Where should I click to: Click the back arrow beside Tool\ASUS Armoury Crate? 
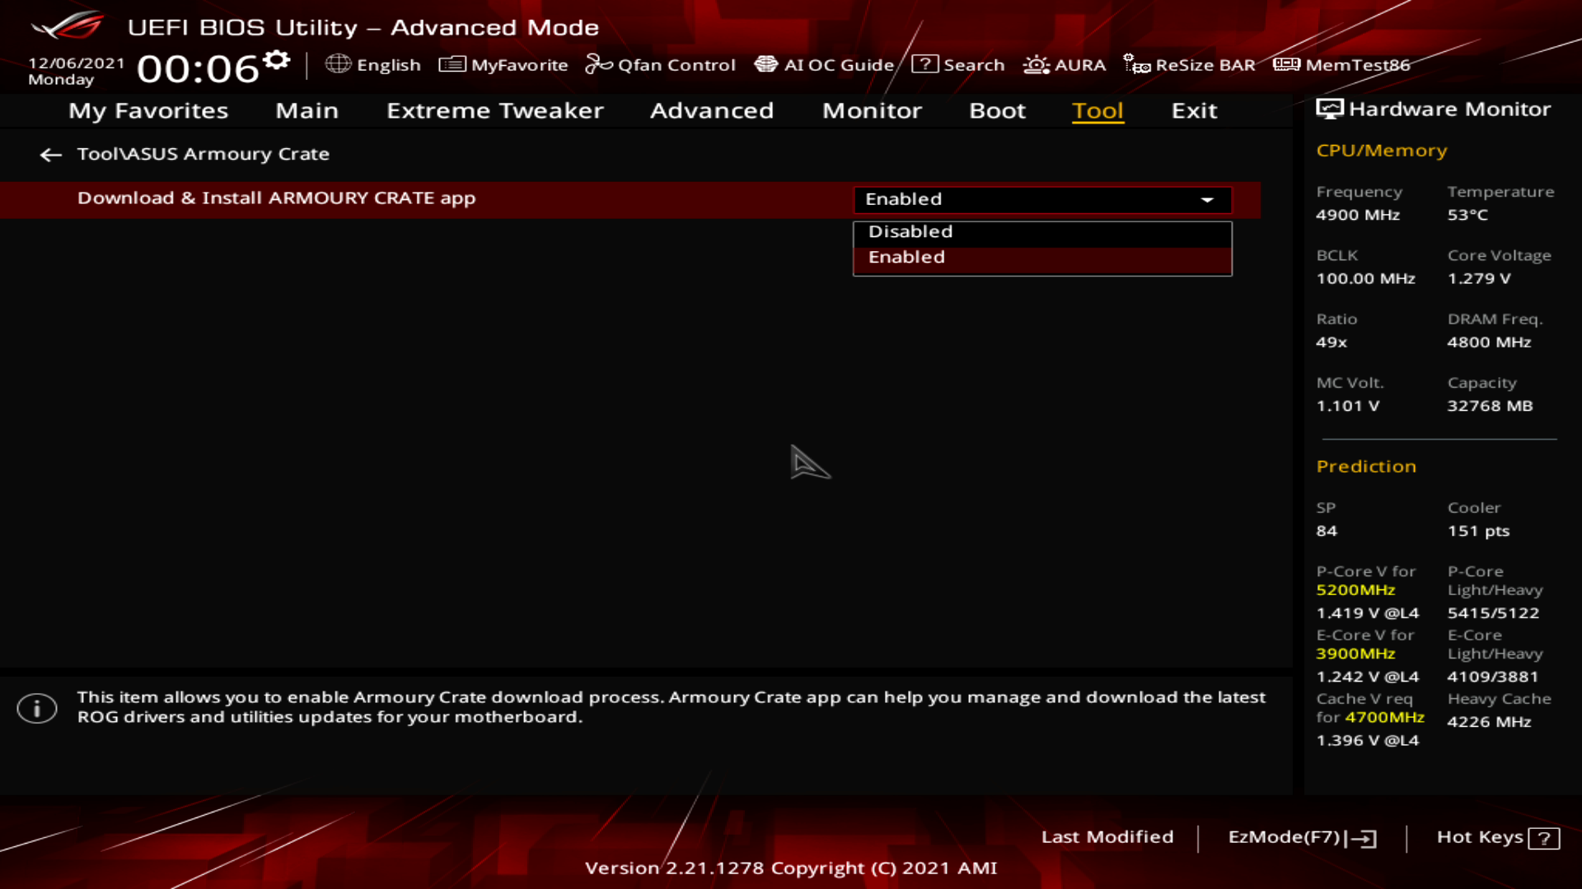point(50,155)
